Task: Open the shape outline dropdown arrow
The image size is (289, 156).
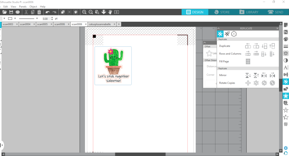Action: click(15, 19)
